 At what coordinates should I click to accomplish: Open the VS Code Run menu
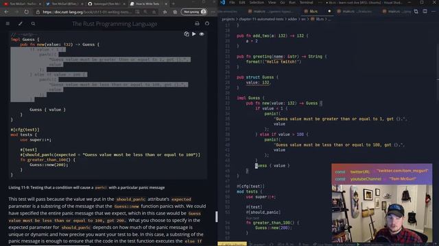(292, 3)
